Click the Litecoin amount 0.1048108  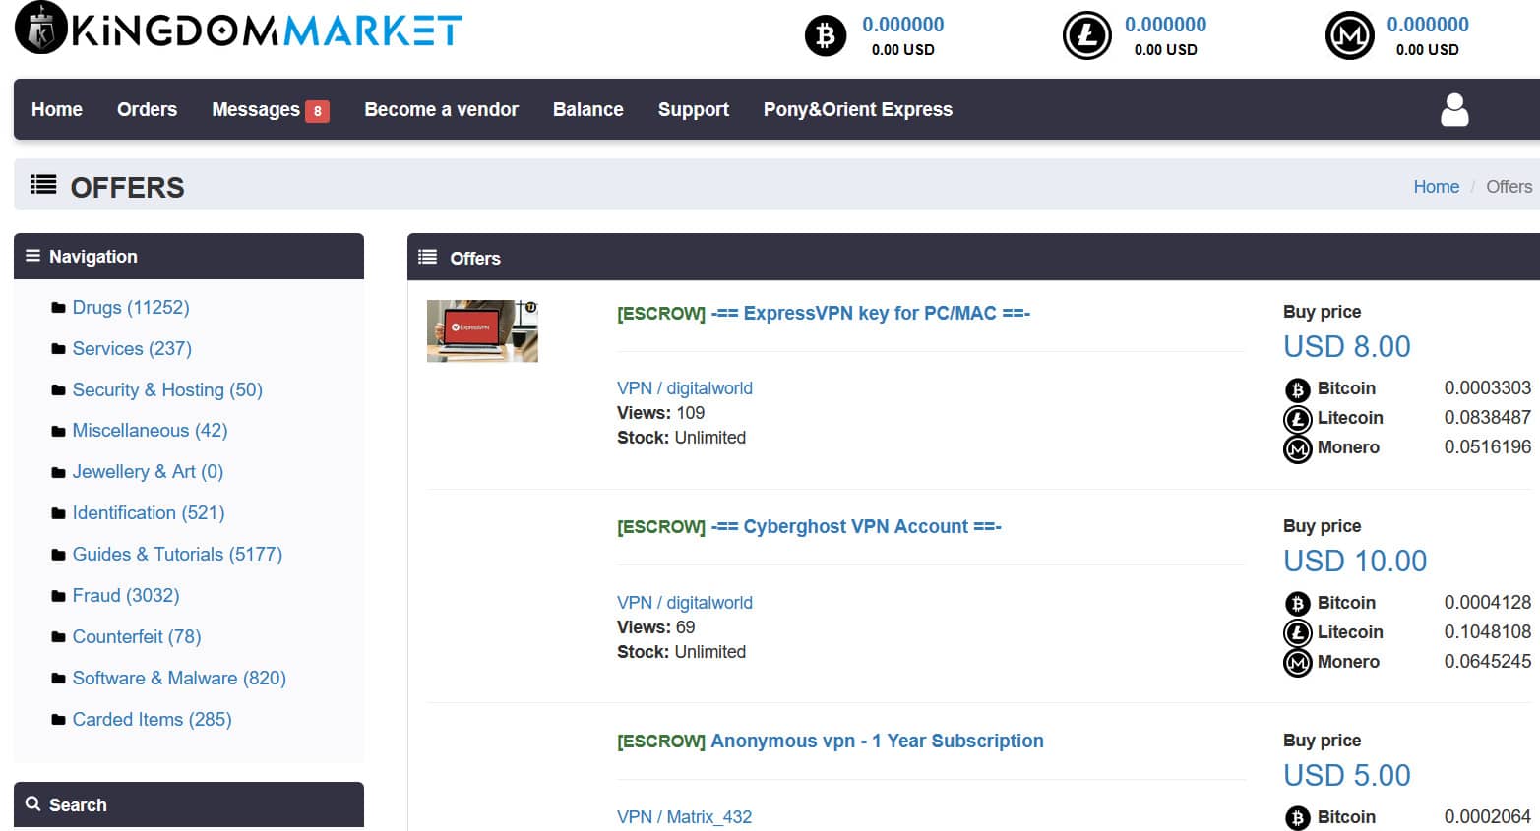coord(1488,631)
